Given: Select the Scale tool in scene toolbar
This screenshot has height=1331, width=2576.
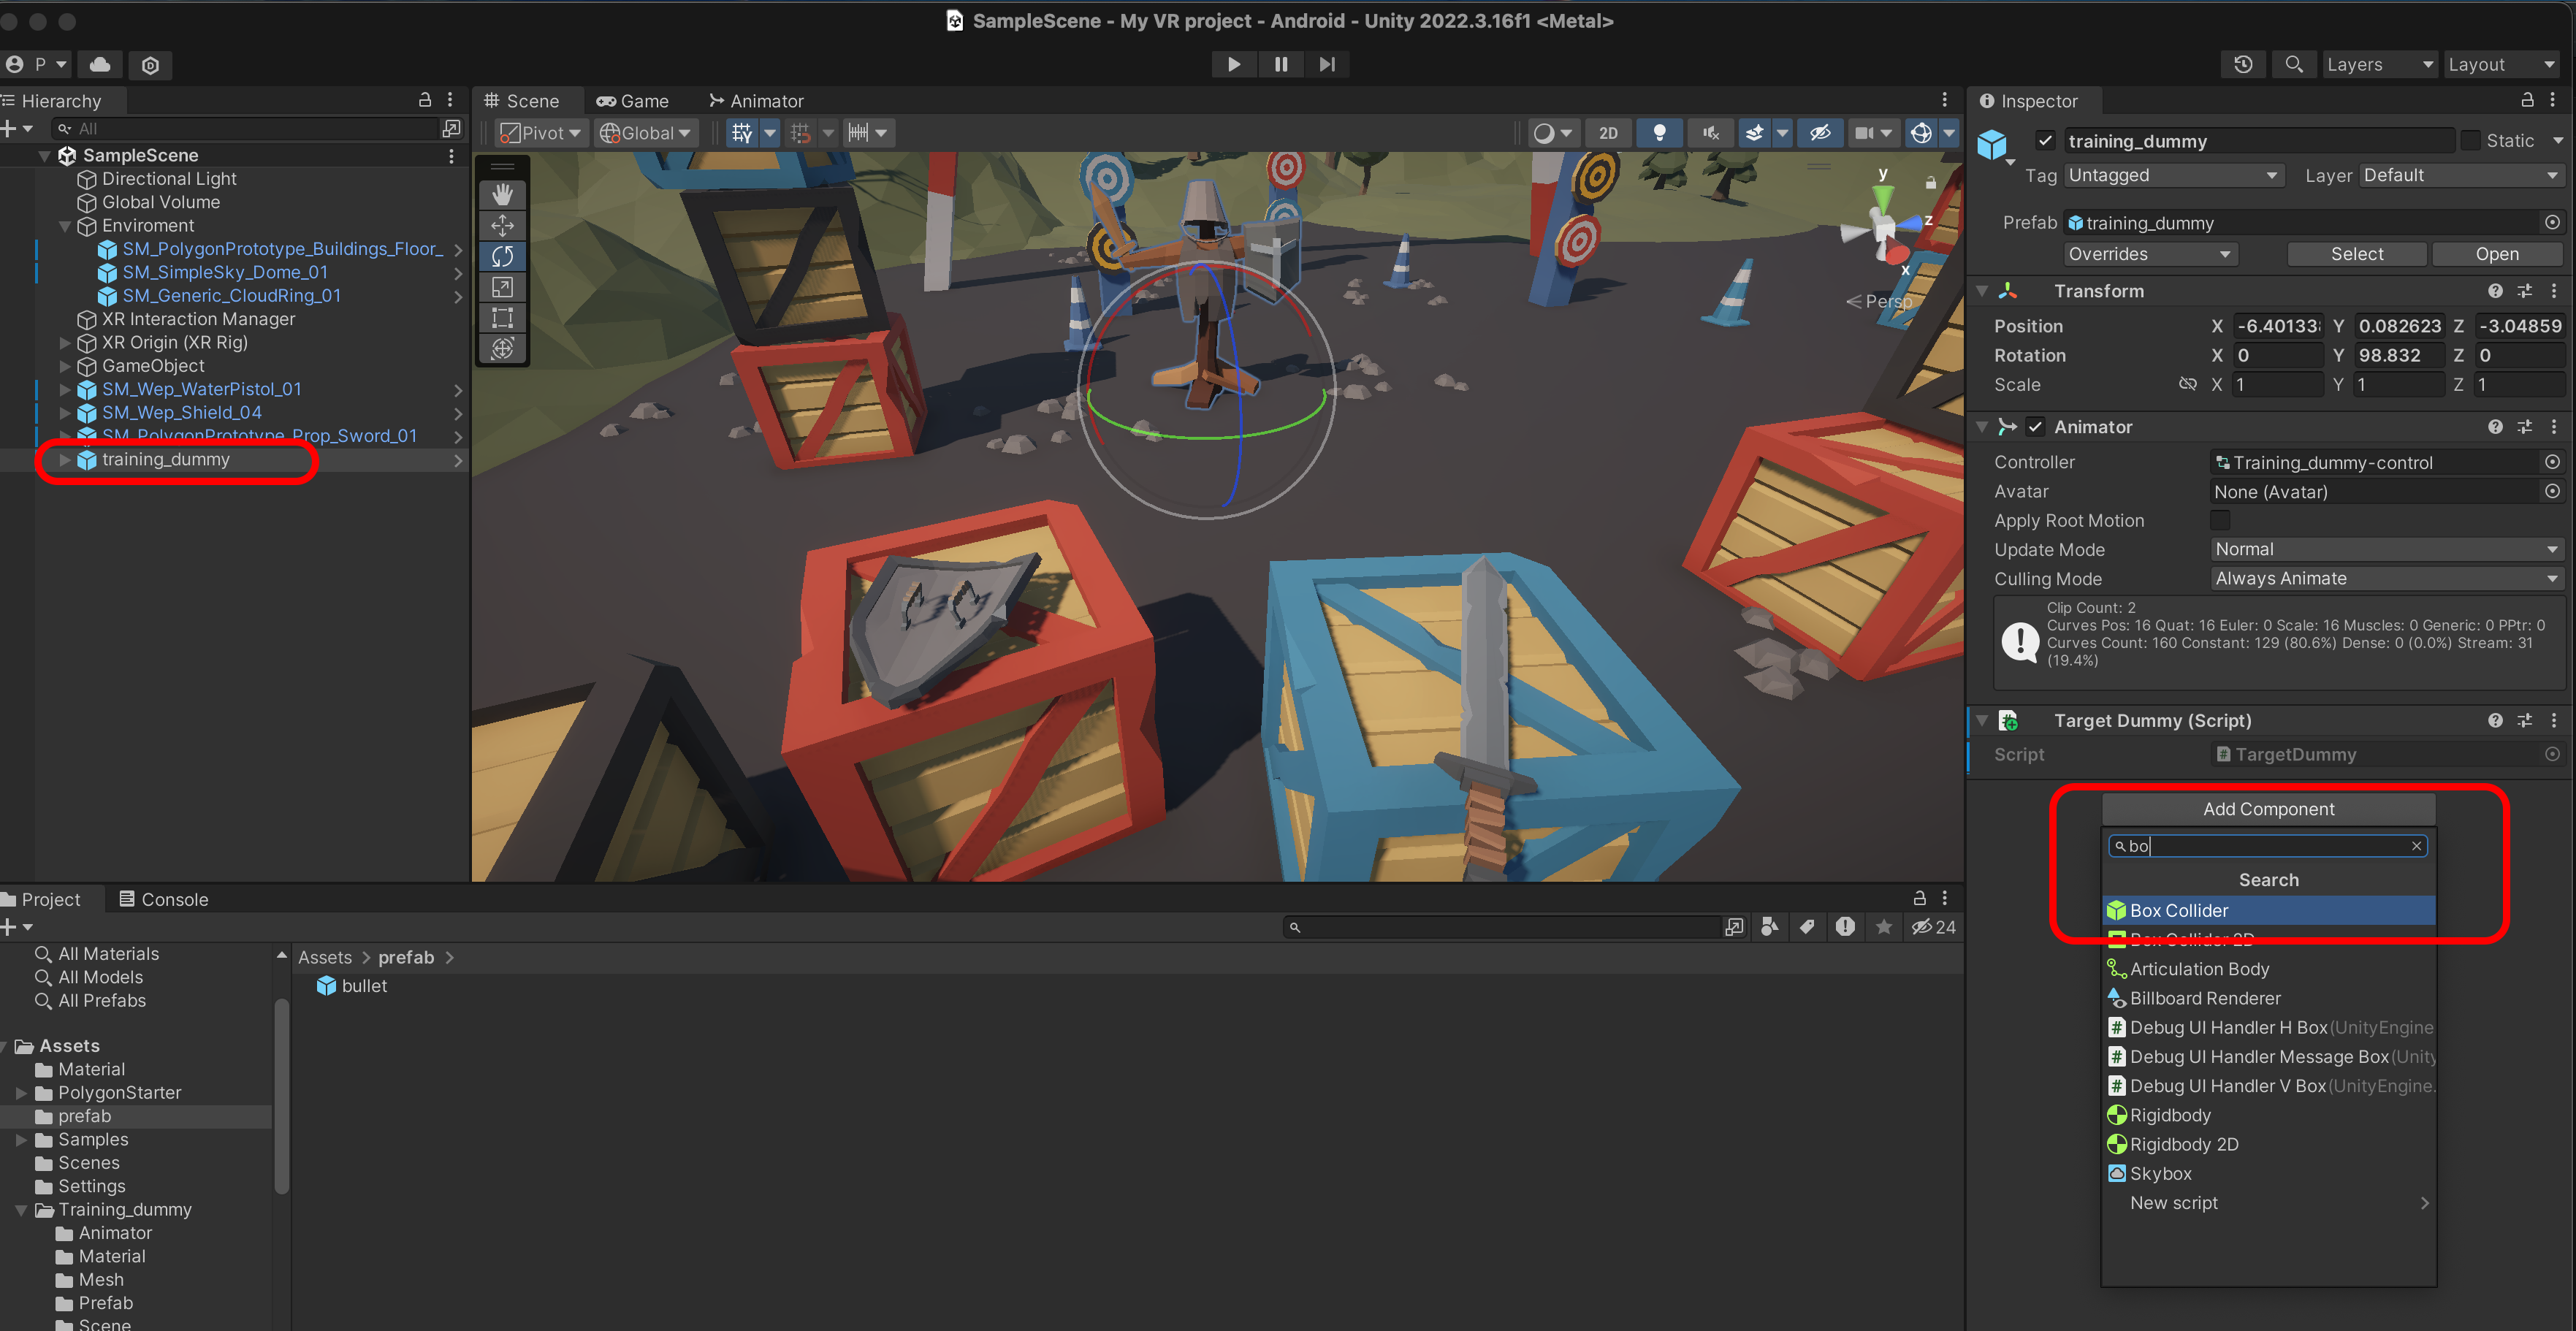Looking at the screenshot, I should click(502, 288).
